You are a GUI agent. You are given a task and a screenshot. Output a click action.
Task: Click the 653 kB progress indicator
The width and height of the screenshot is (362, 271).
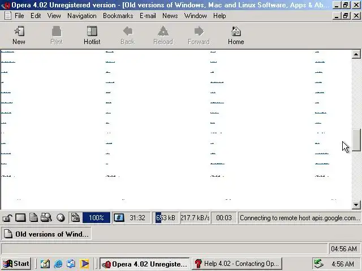click(x=166, y=218)
